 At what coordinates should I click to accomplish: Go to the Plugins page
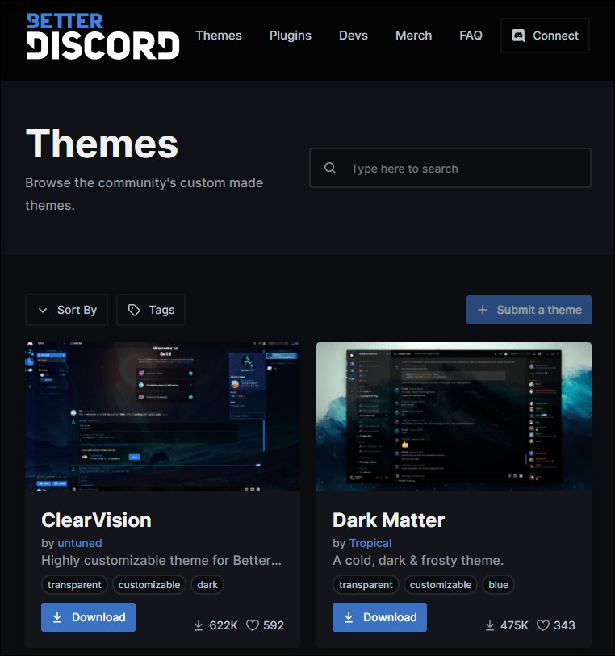point(291,36)
